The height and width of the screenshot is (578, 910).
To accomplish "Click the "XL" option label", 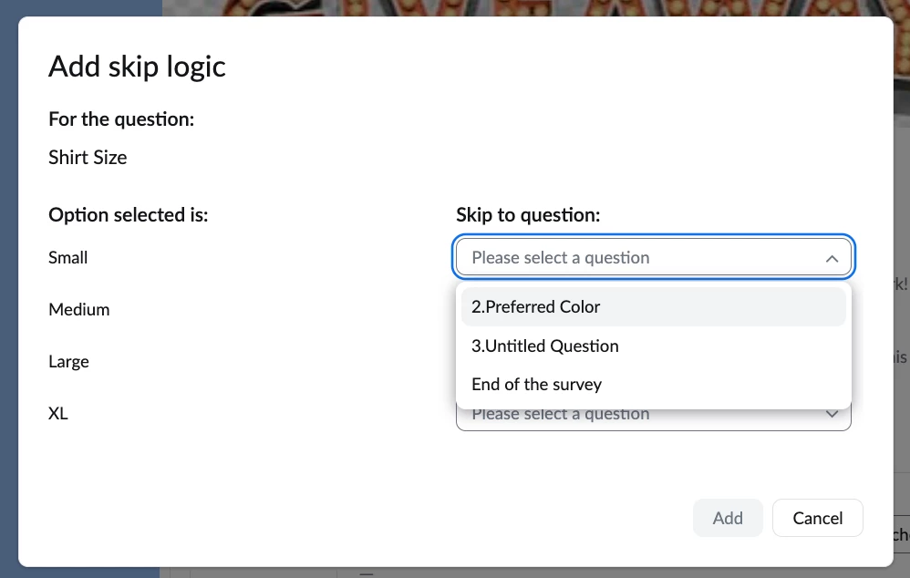I will click(x=58, y=414).
